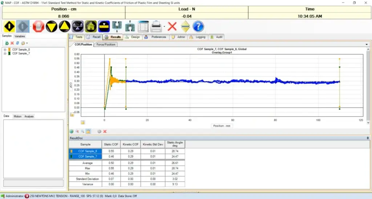Open the Preferences tab
Image resolution: width=372 pixels, height=199 pixels.
click(x=155, y=37)
